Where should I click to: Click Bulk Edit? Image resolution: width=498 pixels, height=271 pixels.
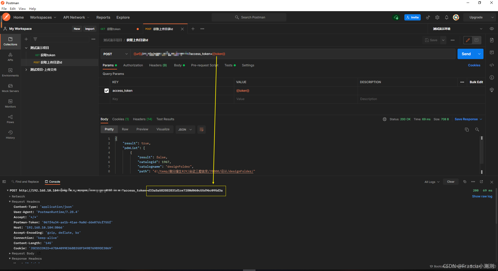[x=476, y=82]
